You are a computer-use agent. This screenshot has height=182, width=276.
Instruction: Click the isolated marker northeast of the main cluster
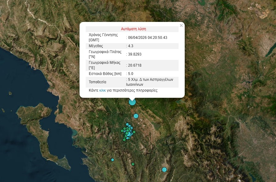pyautogui.click(x=135, y=116)
